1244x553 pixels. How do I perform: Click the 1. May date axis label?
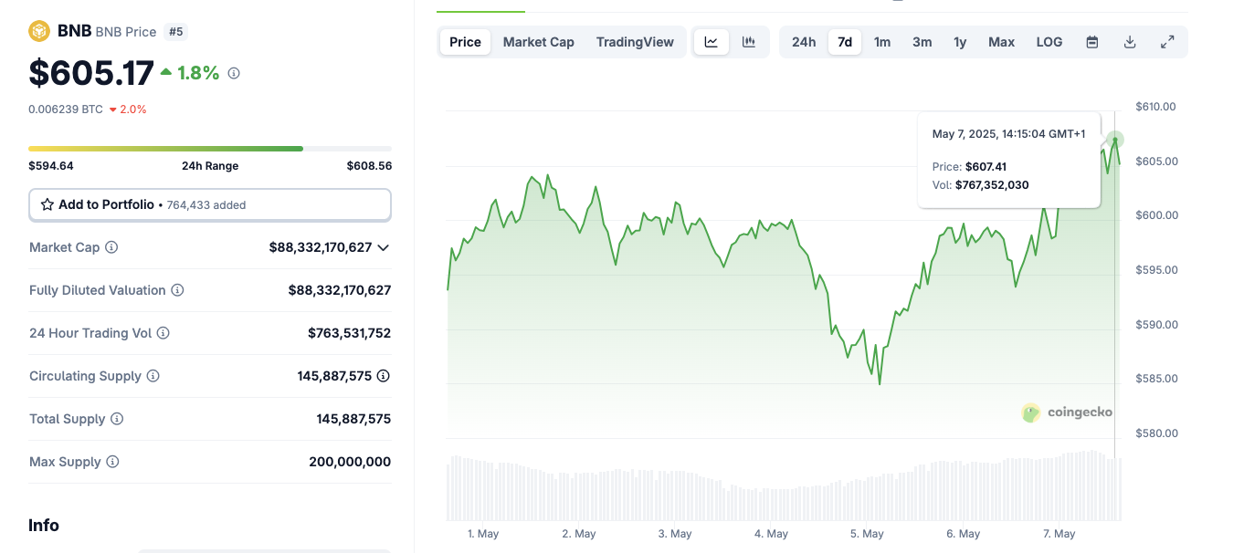pos(483,534)
